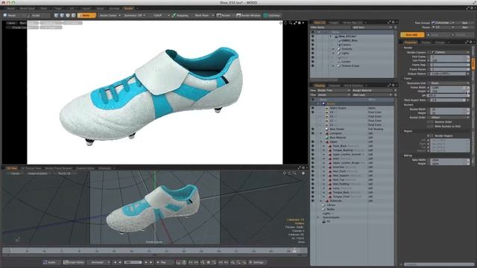The width and height of the screenshot is (477, 268).
Task: Expand the Lights item in item list
Action: tap(333, 53)
